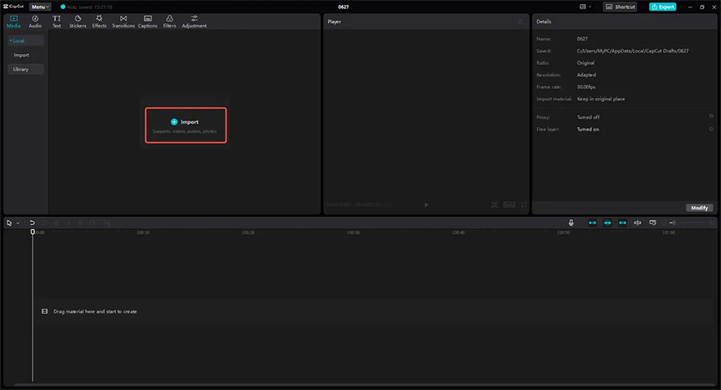Click the play button in Player
This screenshot has width=721, height=390.
tap(426, 205)
